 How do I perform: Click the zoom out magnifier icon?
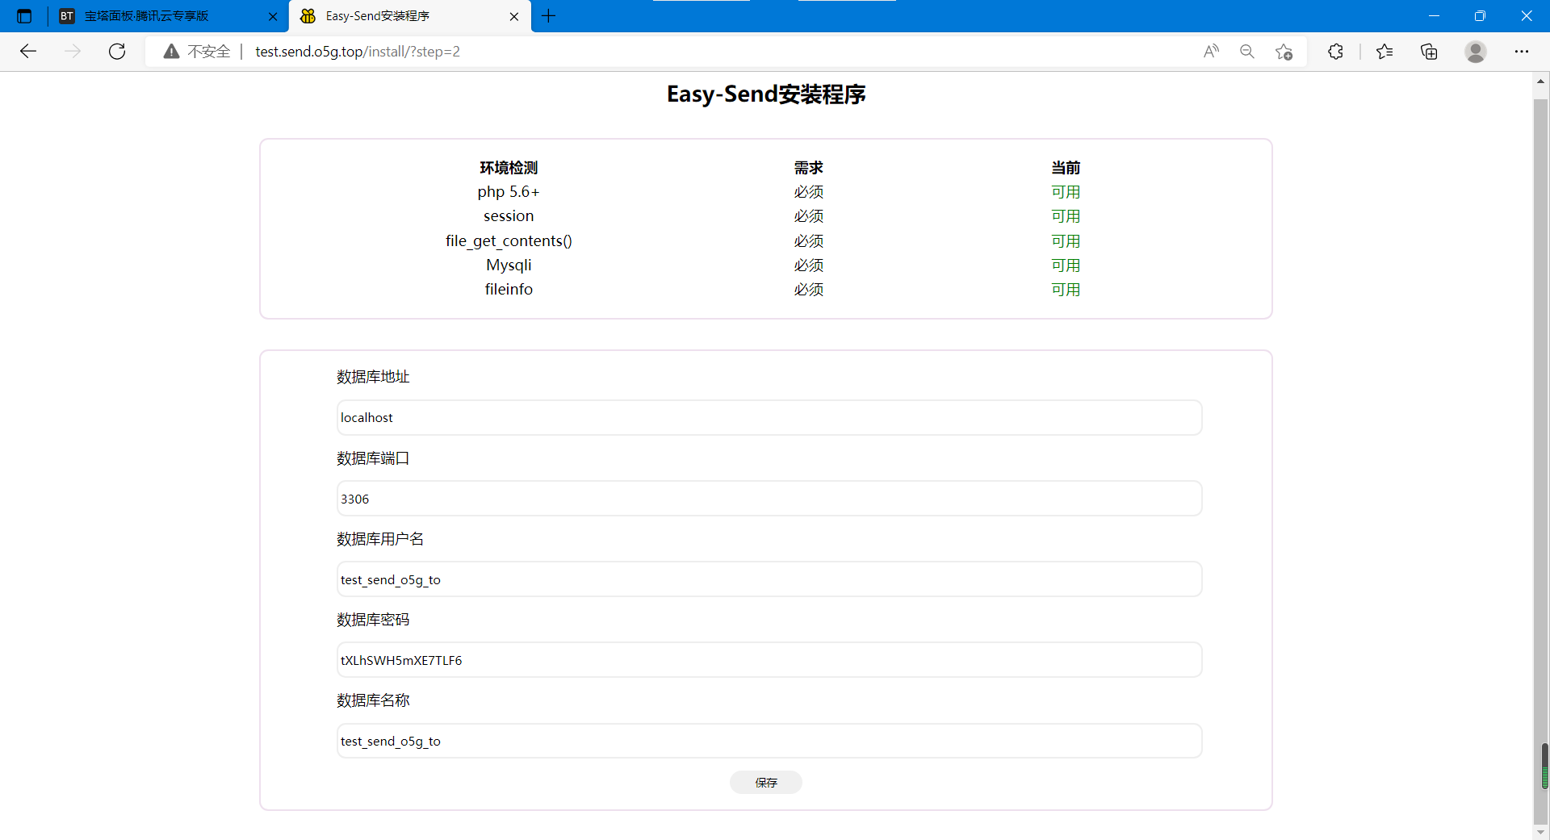1247,52
